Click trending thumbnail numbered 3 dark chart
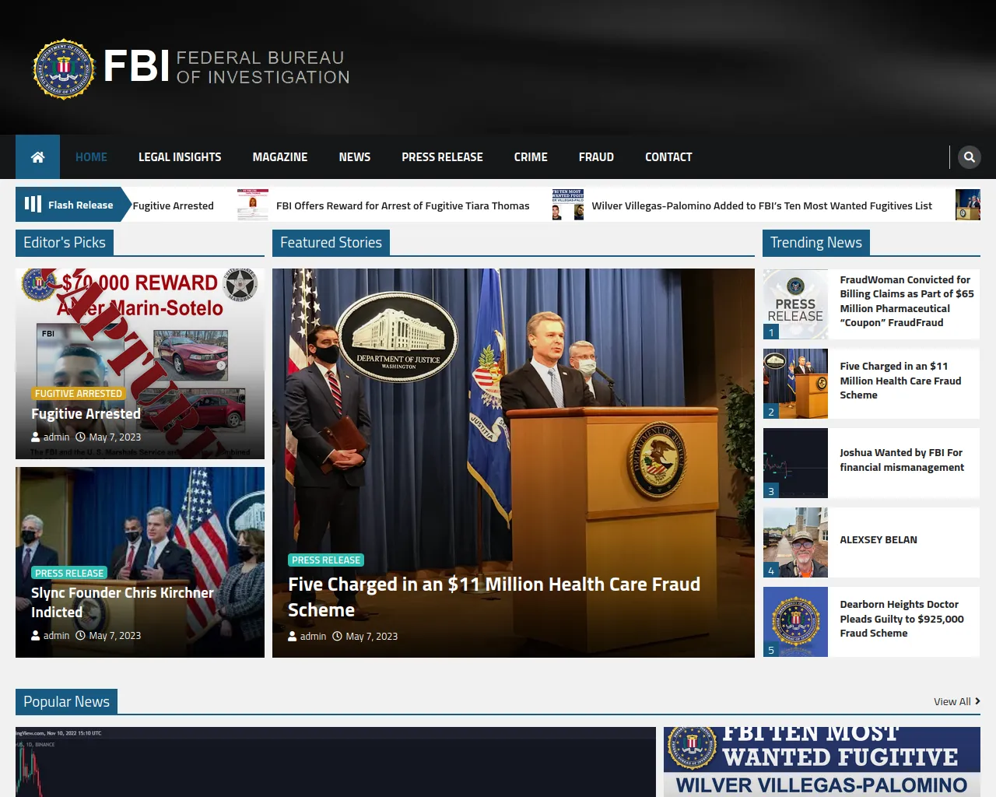The width and height of the screenshot is (996, 797). click(x=795, y=463)
